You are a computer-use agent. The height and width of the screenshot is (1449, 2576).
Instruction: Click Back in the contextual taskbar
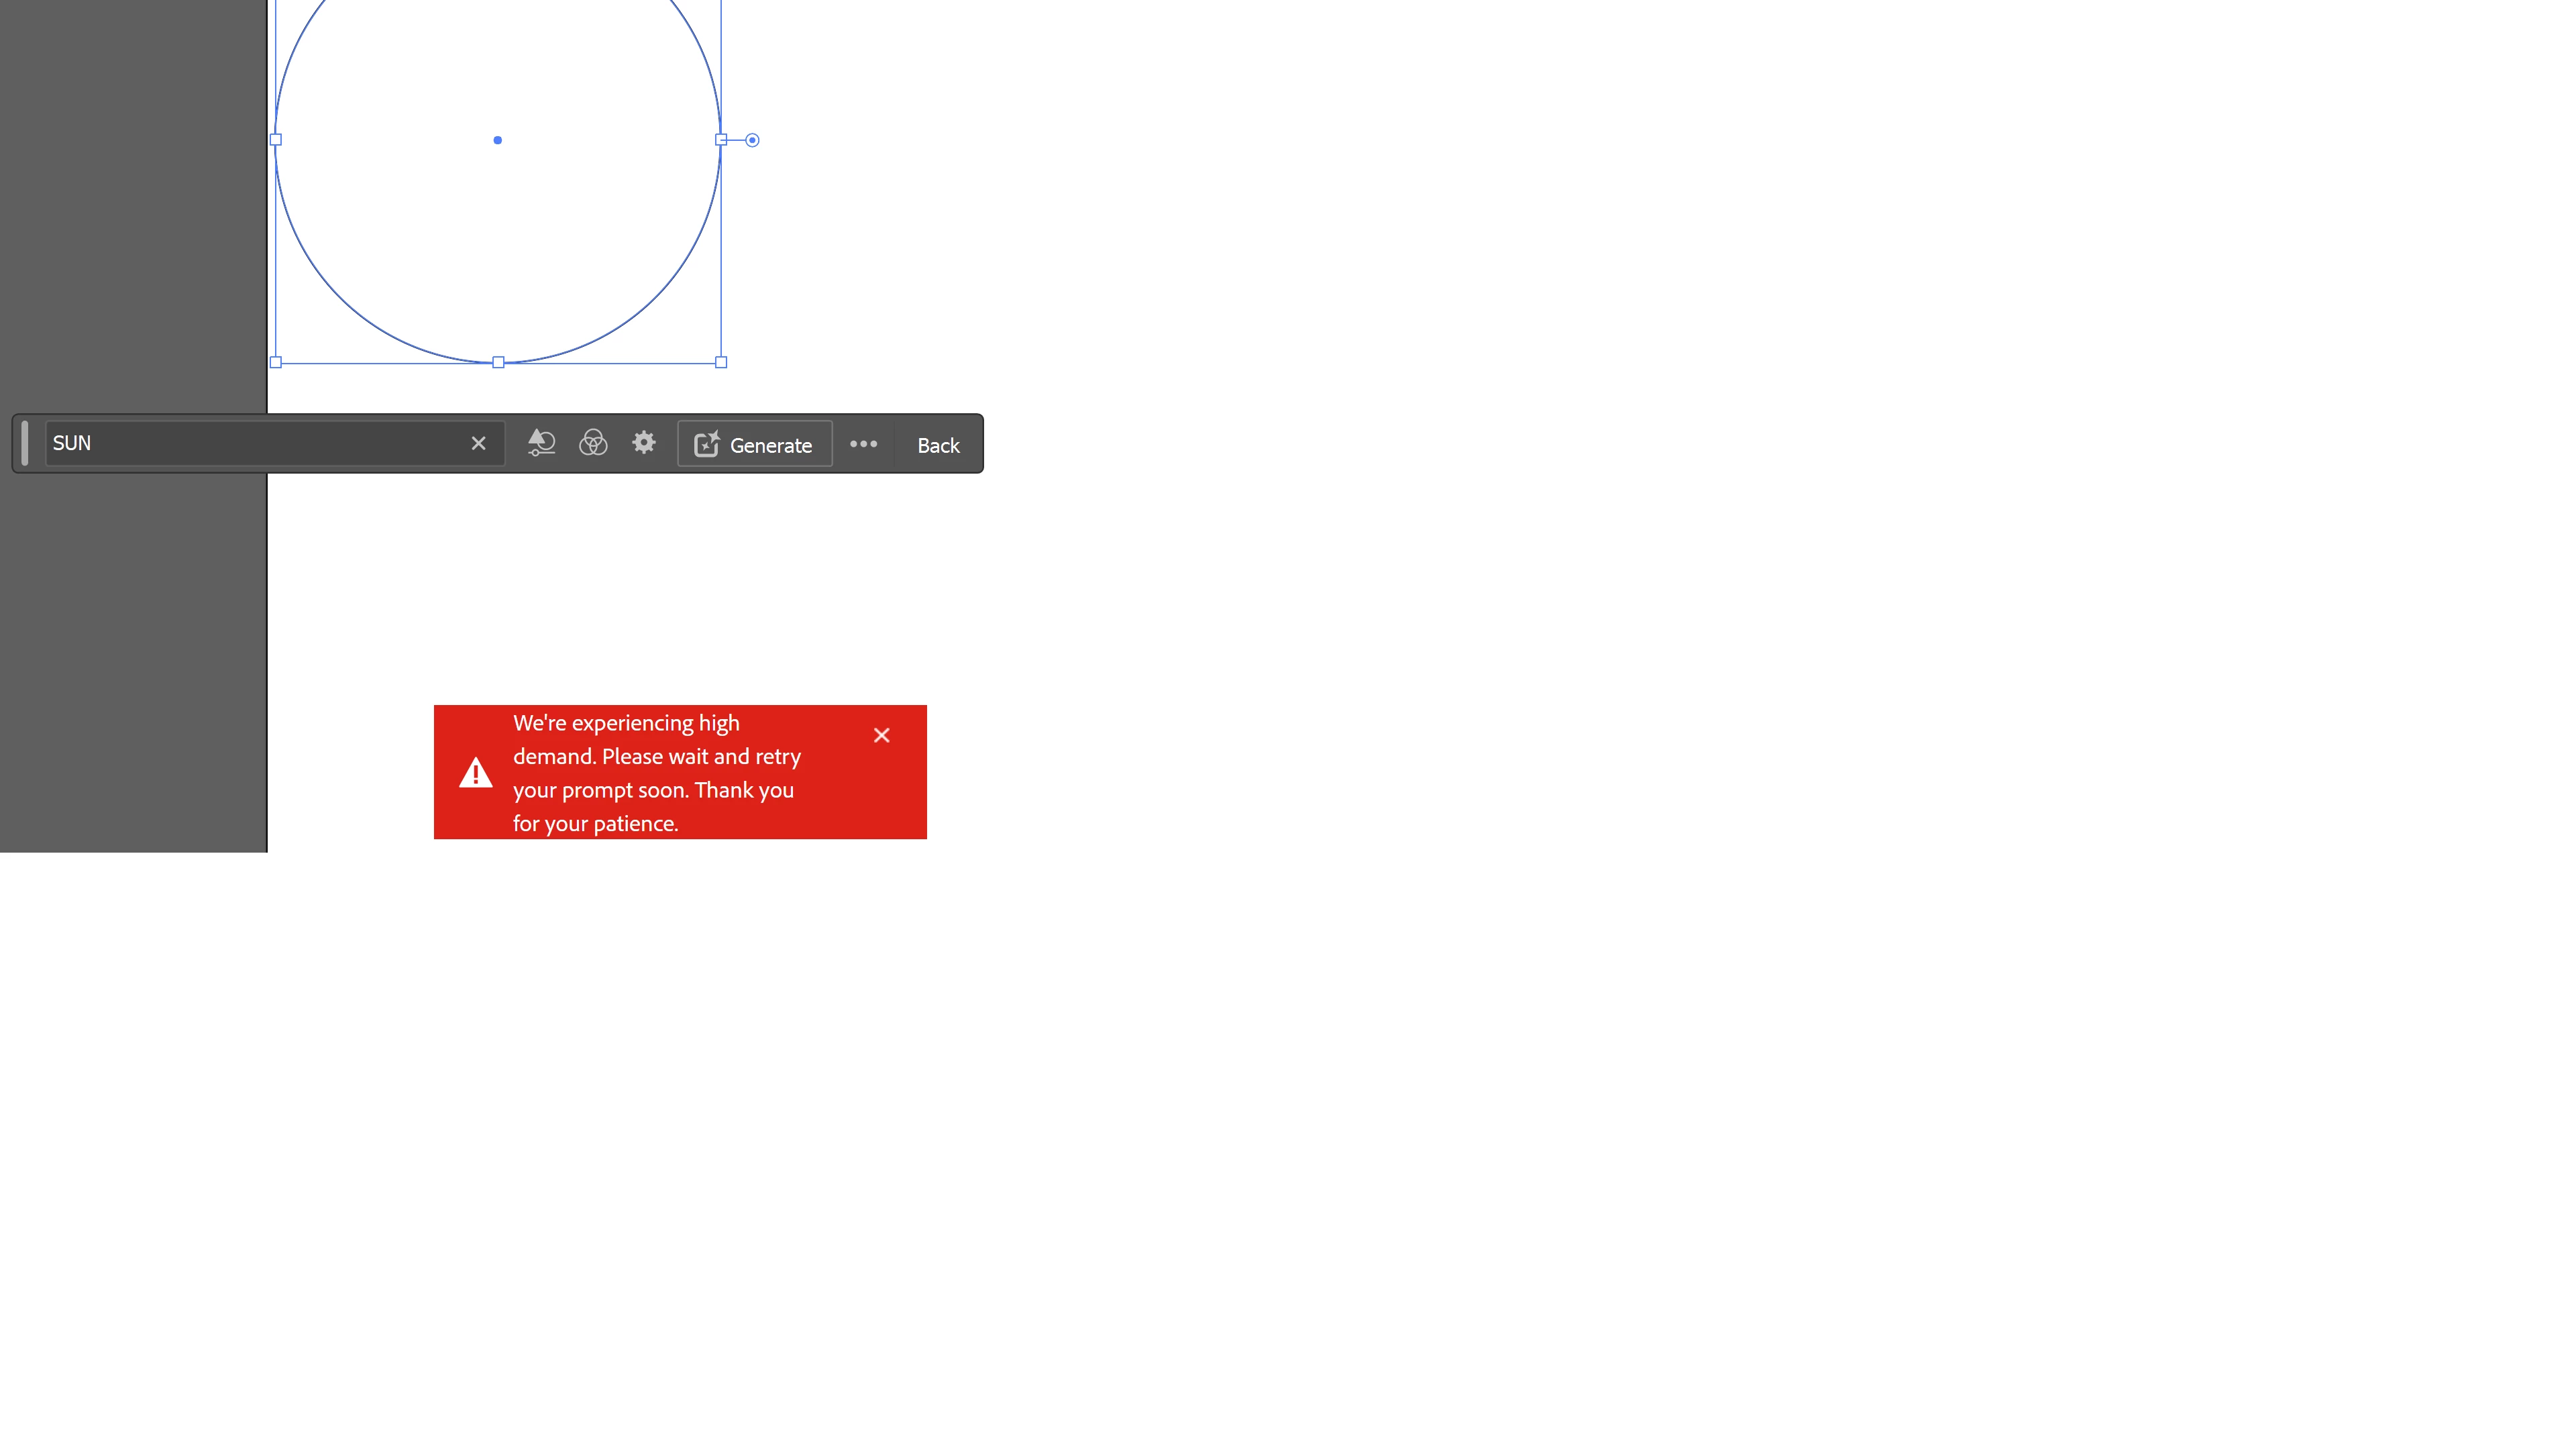coord(937,445)
